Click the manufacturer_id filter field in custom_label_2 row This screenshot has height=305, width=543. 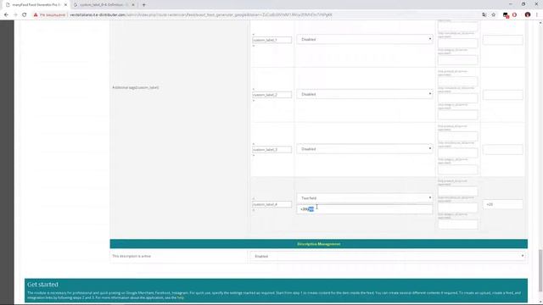458,98
